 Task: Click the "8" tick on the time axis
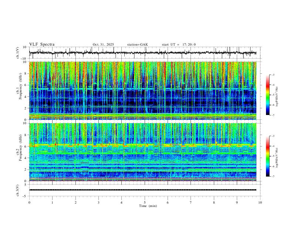tap(214, 203)
